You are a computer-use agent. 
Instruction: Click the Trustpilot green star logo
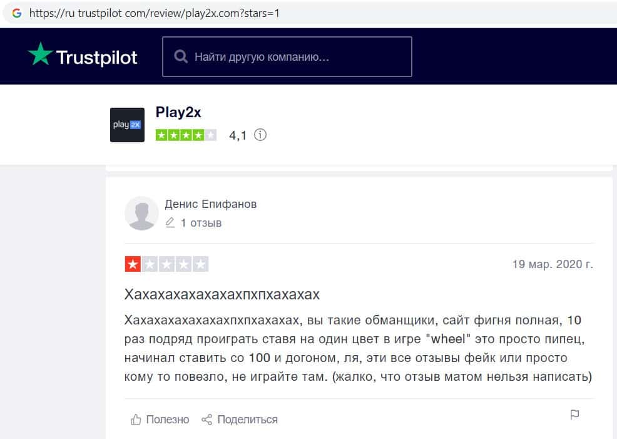(40, 54)
